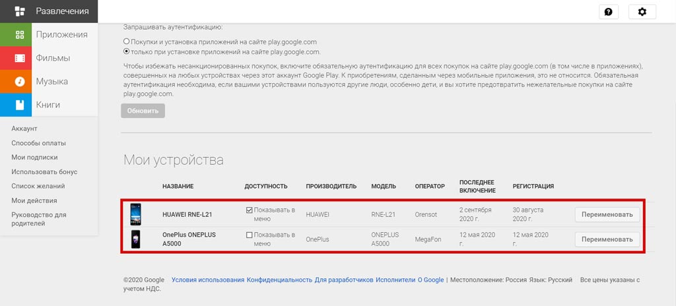Click the Books bookmark icon

click(20, 105)
